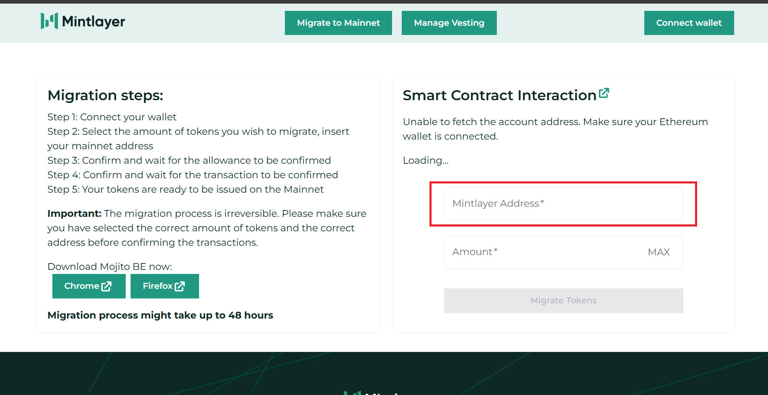Switch to Manage Vesting
This screenshot has width=768, height=395.
pyautogui.click(x=449, y=23)
